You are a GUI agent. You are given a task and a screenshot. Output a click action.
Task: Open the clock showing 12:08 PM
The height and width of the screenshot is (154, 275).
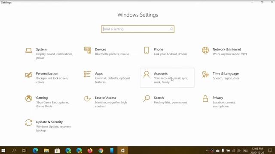257,151
